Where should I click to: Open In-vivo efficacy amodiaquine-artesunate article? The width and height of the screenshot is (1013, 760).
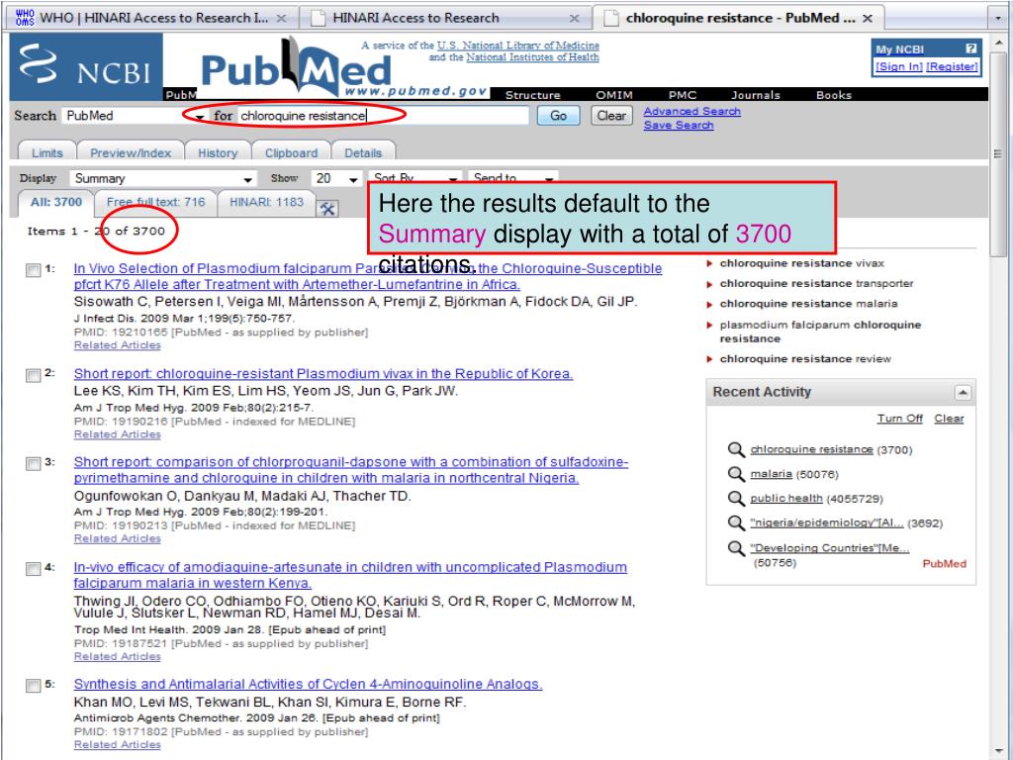click(350, 575)
